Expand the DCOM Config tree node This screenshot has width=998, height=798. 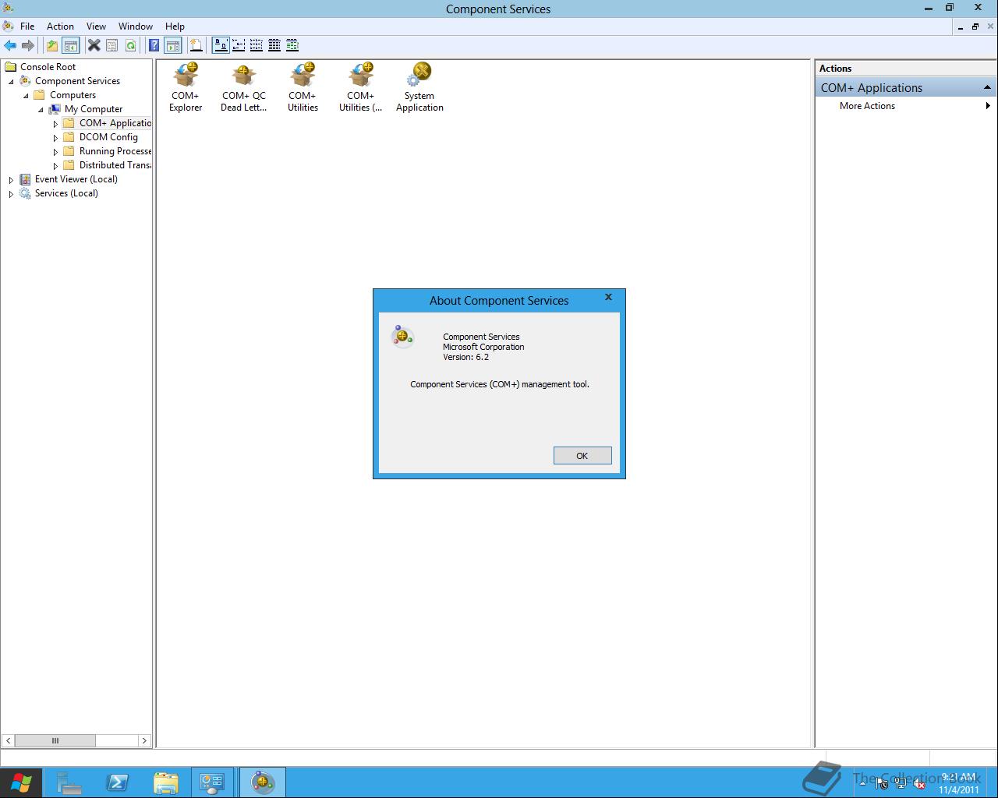(x=55, y=137)
